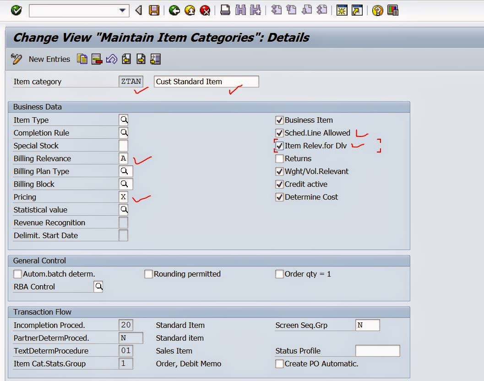Click the New Entries button
This screenshot has width=484, height=381.
[49, 59]
